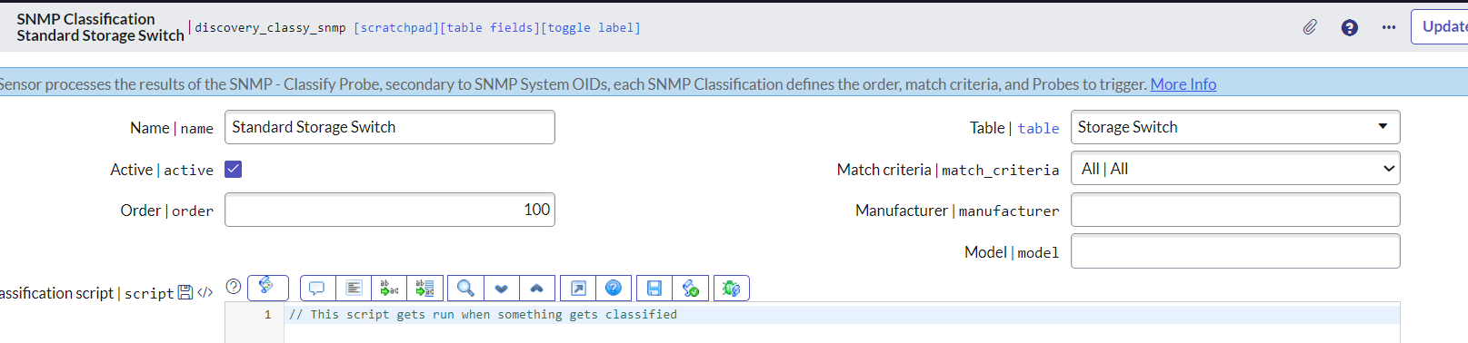Viewport: 1468px width, 343px height.
Task: Open the help question mark icon in header
Action: click(x=1350, y=27)
